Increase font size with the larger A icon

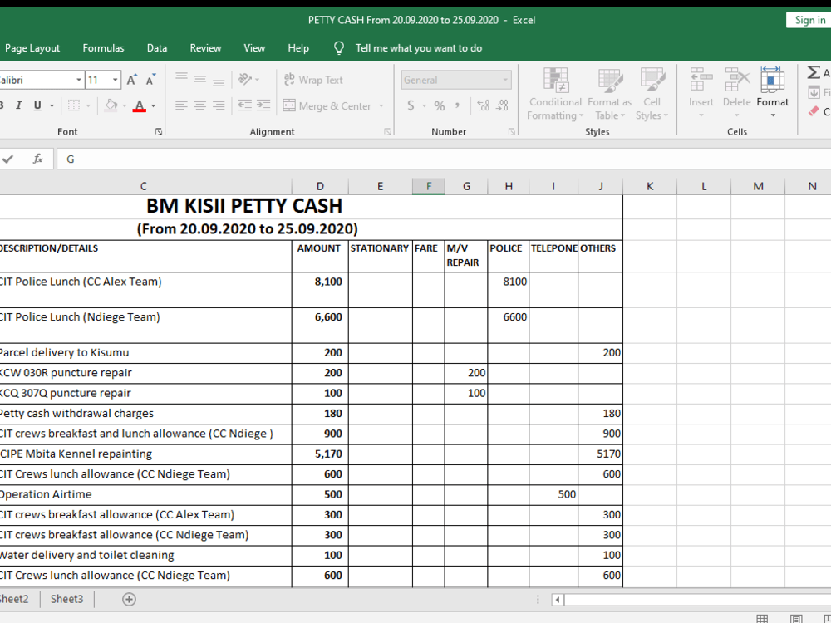tap(132, 80)
